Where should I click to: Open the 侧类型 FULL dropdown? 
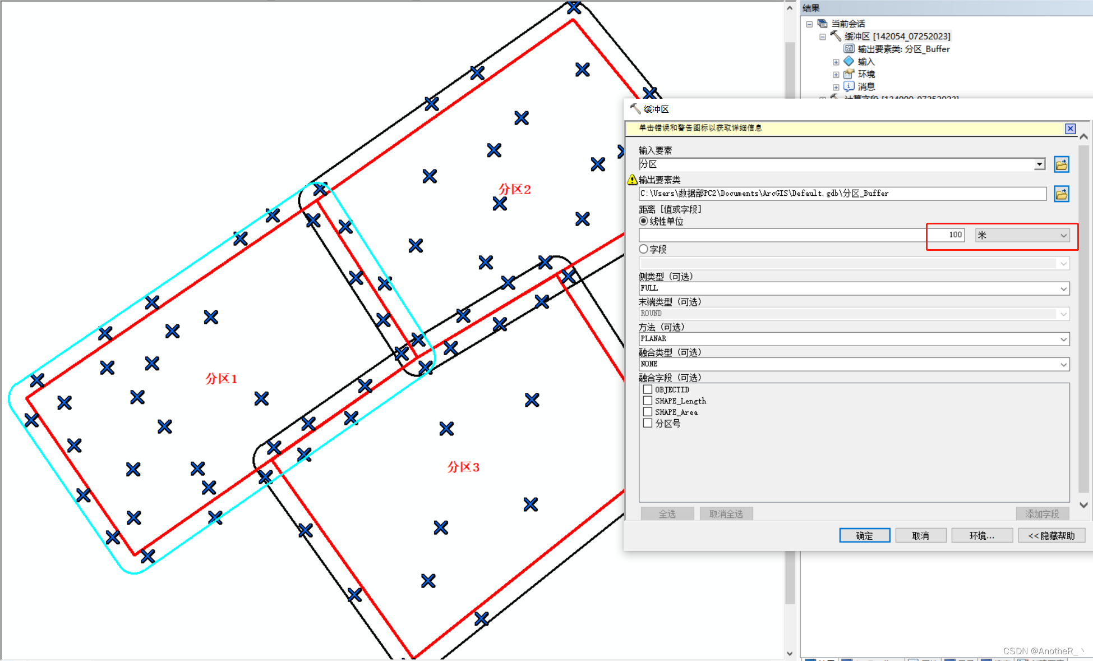tap(1063, 288)
